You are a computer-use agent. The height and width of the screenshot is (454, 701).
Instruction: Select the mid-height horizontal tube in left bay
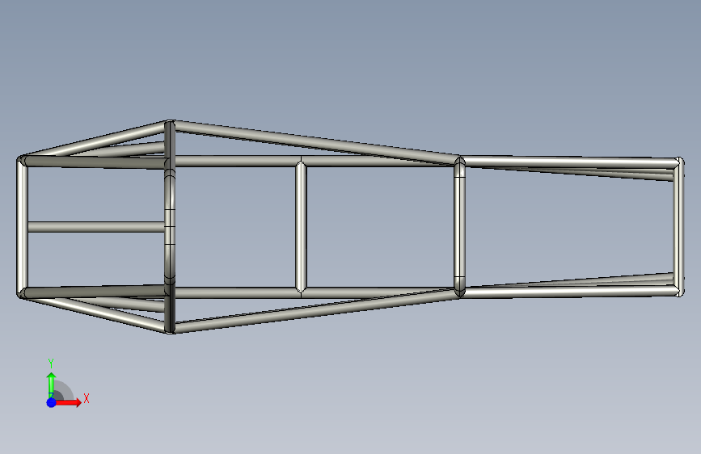click(96, 226)
